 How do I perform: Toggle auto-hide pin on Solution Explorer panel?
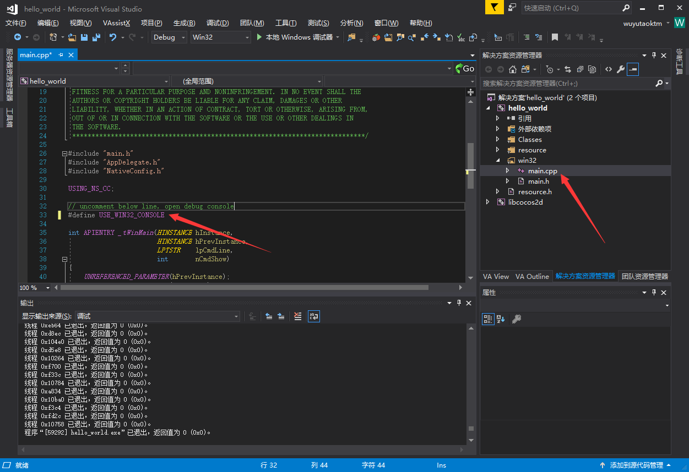[654, 56]
